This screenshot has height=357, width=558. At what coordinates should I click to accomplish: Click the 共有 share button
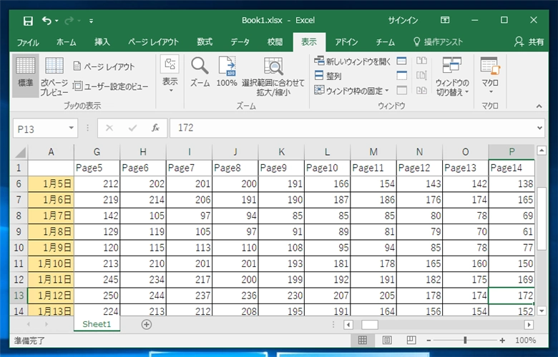coord(529,42)
